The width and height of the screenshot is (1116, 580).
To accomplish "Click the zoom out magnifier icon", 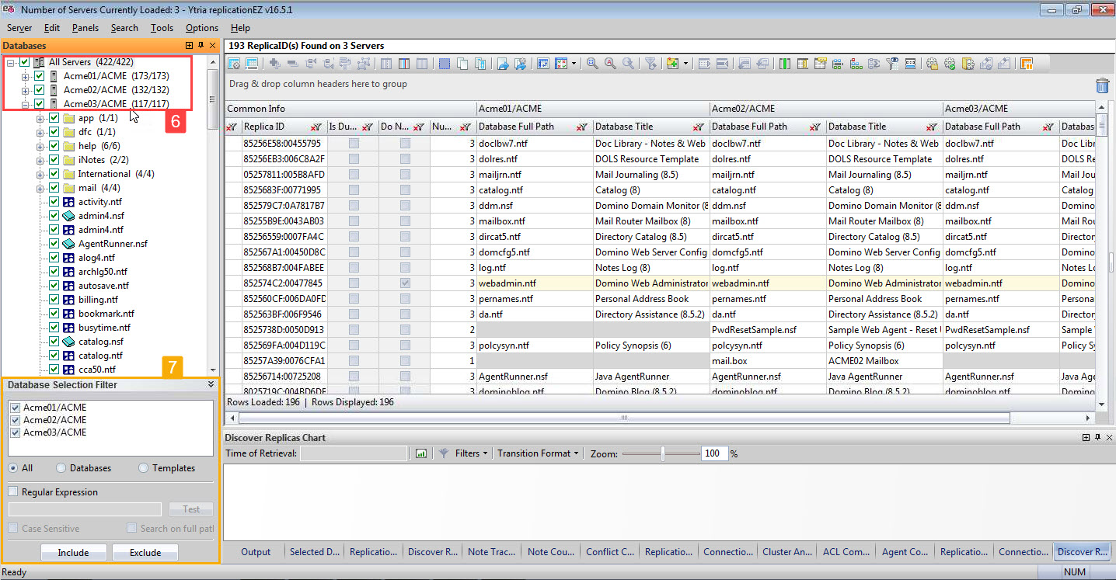I will click(628, 63).
